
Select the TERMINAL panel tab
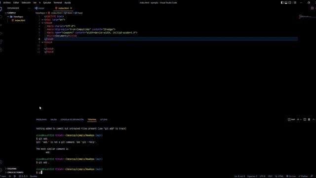[x=92, y=120]
